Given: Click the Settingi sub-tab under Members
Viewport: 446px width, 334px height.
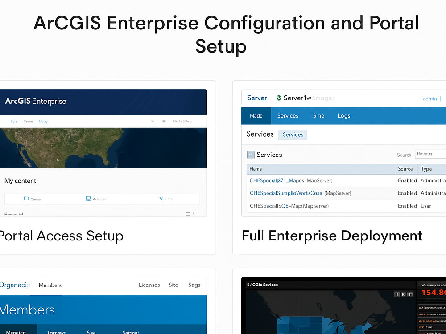Looking at the screenshot, I should 131,332.
